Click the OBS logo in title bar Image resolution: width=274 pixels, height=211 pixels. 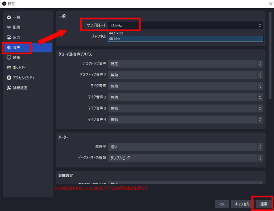pos(4,3)
